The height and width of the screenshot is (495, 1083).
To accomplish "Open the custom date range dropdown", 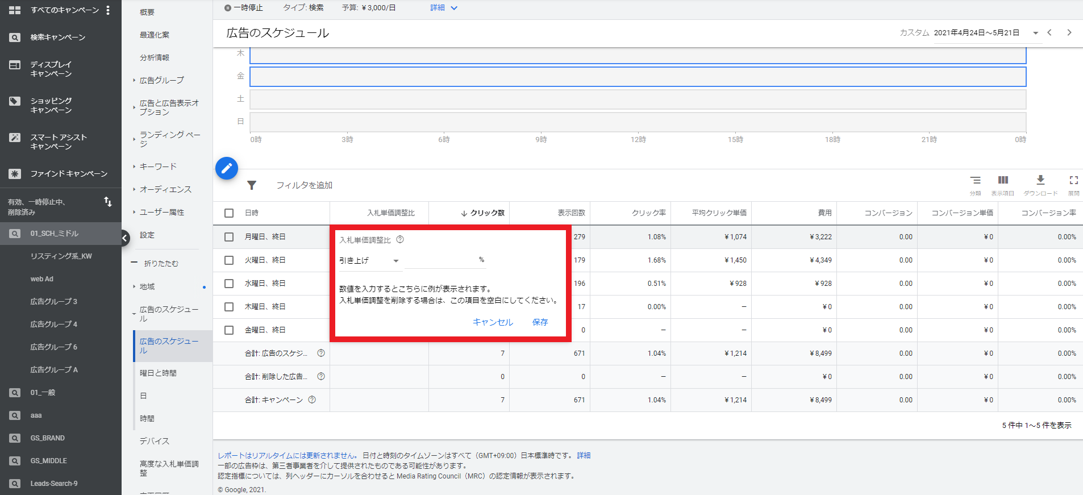I will click(986, 33).
